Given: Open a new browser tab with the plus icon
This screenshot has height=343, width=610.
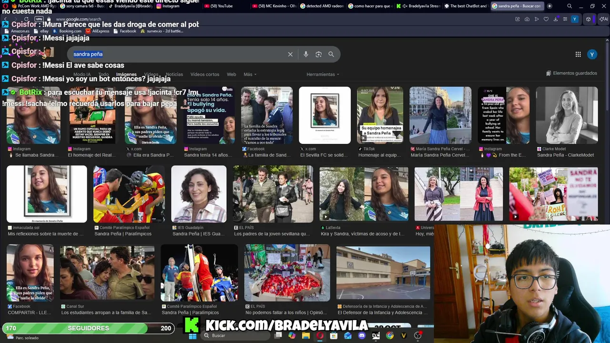Looking at the screenshot, I should point(549,6).
